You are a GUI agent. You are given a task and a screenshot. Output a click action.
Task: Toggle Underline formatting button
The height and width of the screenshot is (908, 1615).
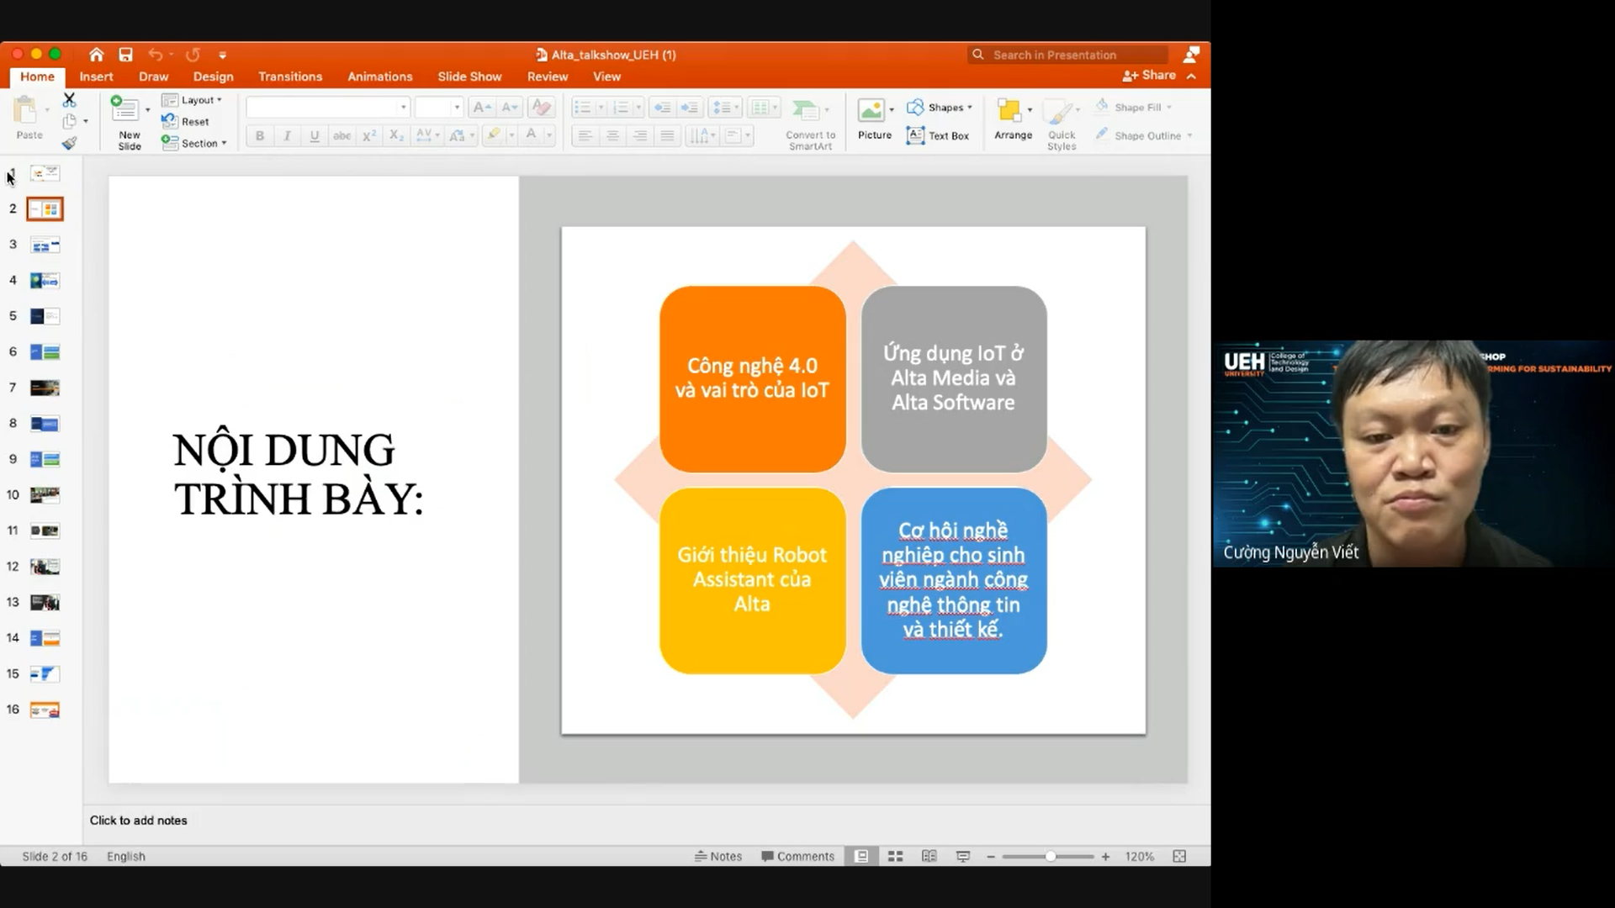[x=314, y=135]
